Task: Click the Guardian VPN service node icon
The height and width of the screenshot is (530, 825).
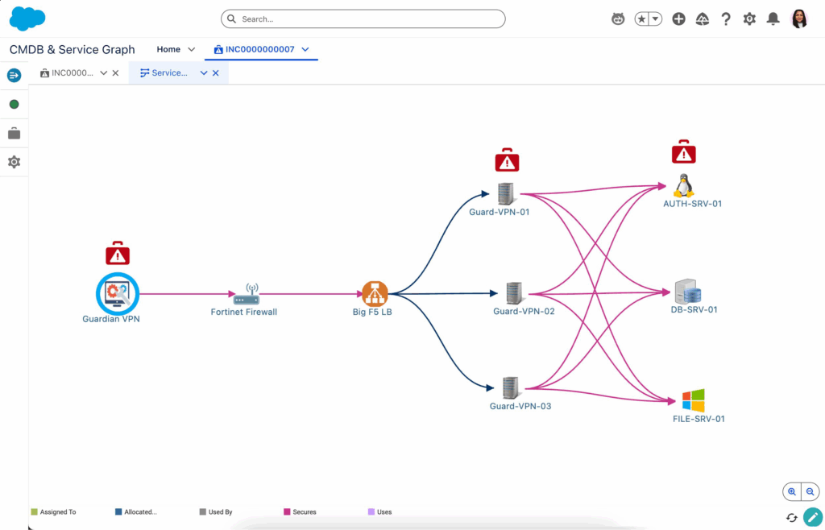Action: coord(118,294)
